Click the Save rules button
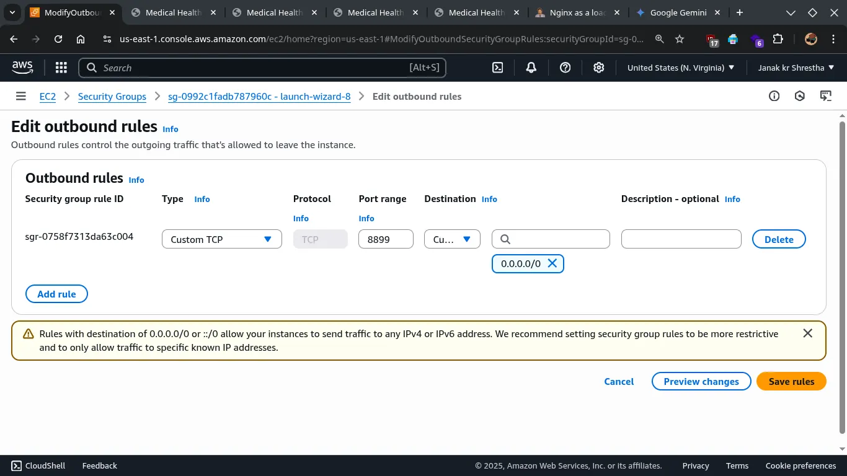 click(791, 381)
